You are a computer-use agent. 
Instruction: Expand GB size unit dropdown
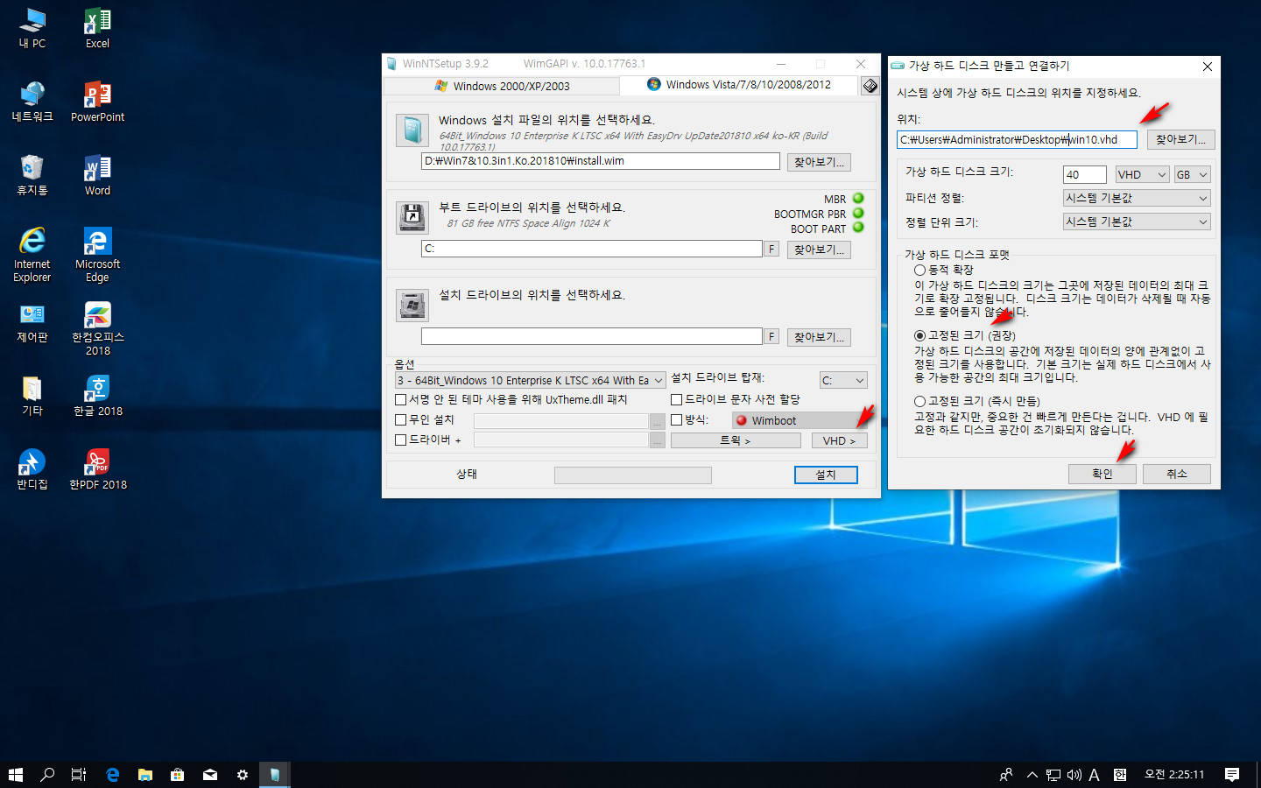tap(1192, 174)
